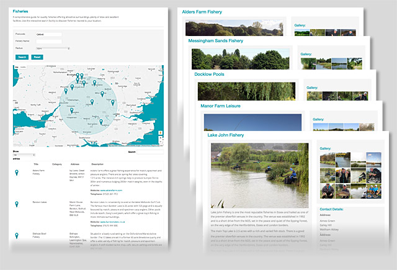Open first thumbnail in Docklow Pools gallery

coord(314,96)
